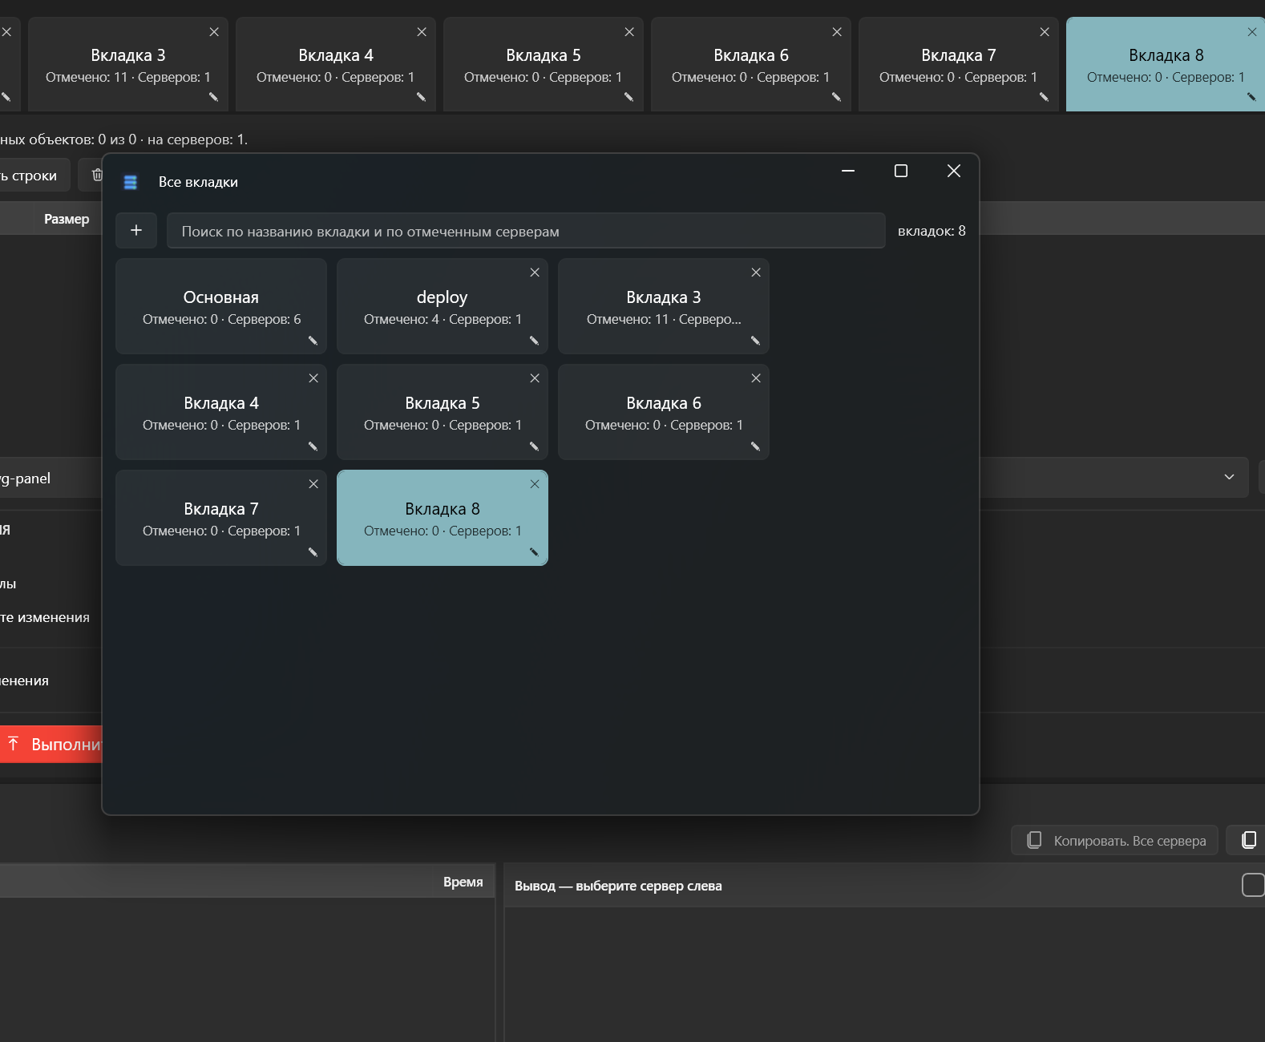1265x1042 pixels.
Task: Click Копировать. Все сервера button
Action: tap(1114, 840)
